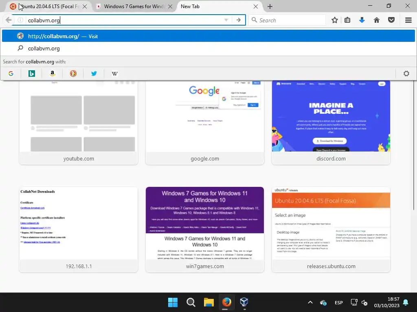This screenshot has height=312, width=417.
Task: Switch to Ubuntu 20.04.6 LTS tab
Action: pyautogui.click(x=48, y=6)
